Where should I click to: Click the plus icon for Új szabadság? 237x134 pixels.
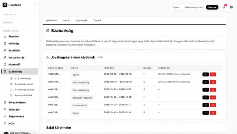click(x=11, y=78)
